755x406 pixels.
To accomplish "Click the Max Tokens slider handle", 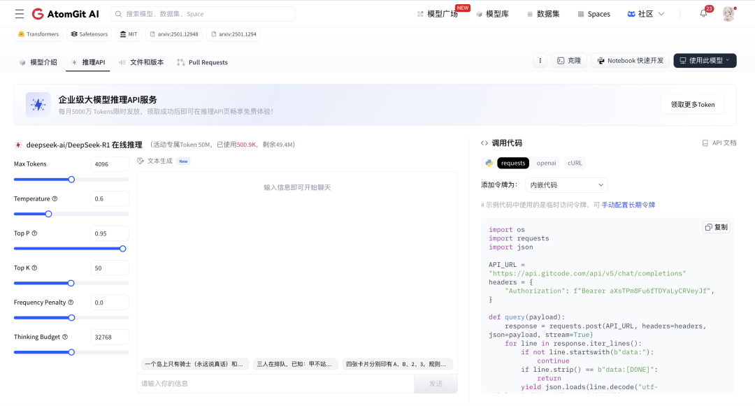I will [71, 180].
